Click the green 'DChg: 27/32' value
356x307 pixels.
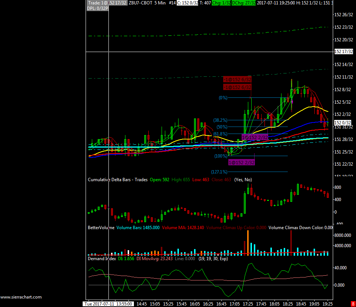coord(243,3)
